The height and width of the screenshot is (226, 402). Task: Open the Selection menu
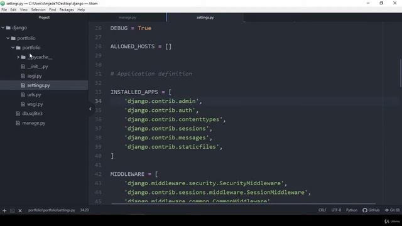pyautogui.click(x=38, y=10)
